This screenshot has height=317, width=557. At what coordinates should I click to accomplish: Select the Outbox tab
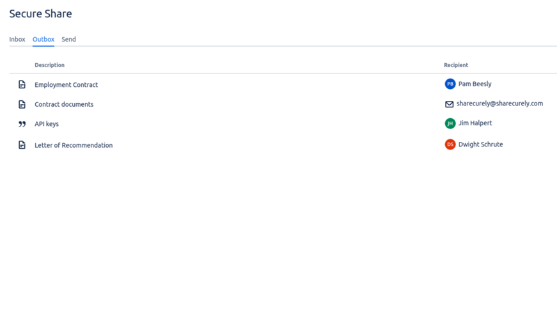43,40
